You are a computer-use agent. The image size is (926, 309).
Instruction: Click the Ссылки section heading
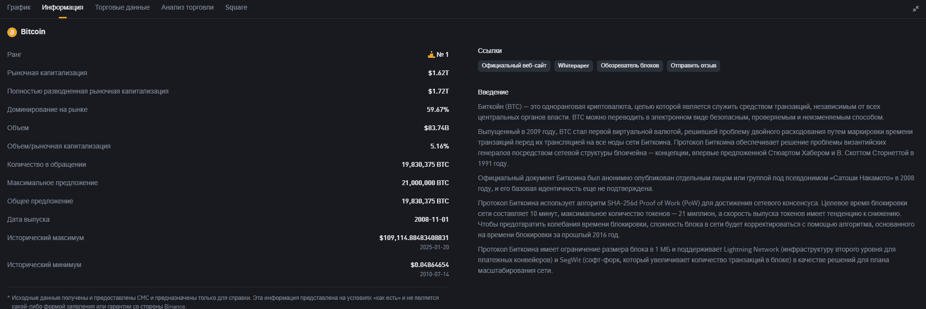click(x=490, y=51)
